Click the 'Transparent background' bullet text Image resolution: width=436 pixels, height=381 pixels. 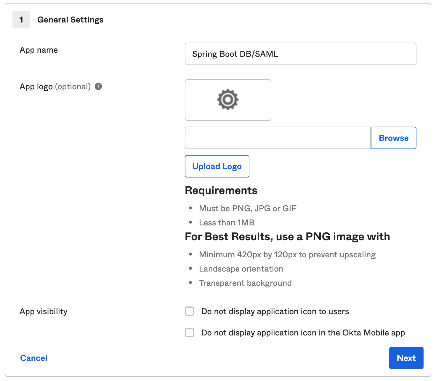pos(245,283)
